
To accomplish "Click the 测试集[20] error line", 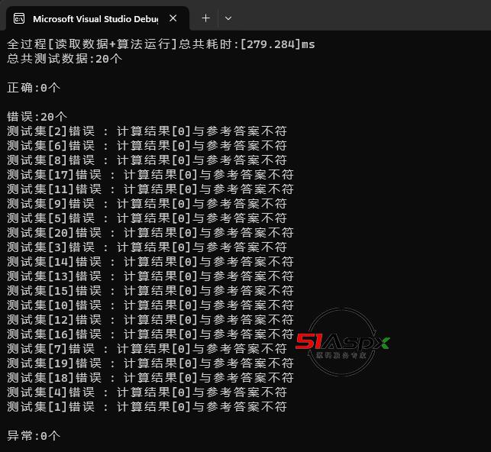I will tap(150, 233).
